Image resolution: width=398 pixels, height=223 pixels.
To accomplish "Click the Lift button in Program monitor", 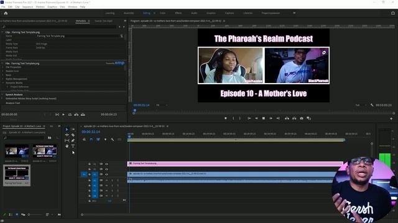I will pyautogui.click(x=287, y=118).
